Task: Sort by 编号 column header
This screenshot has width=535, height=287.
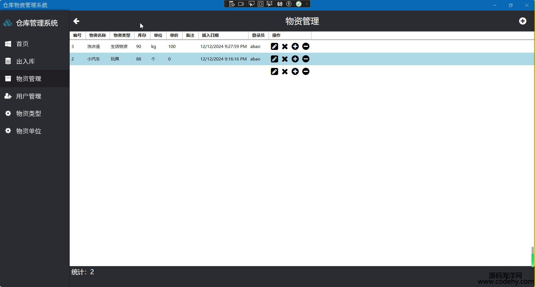Action: [x=77, y=35]
